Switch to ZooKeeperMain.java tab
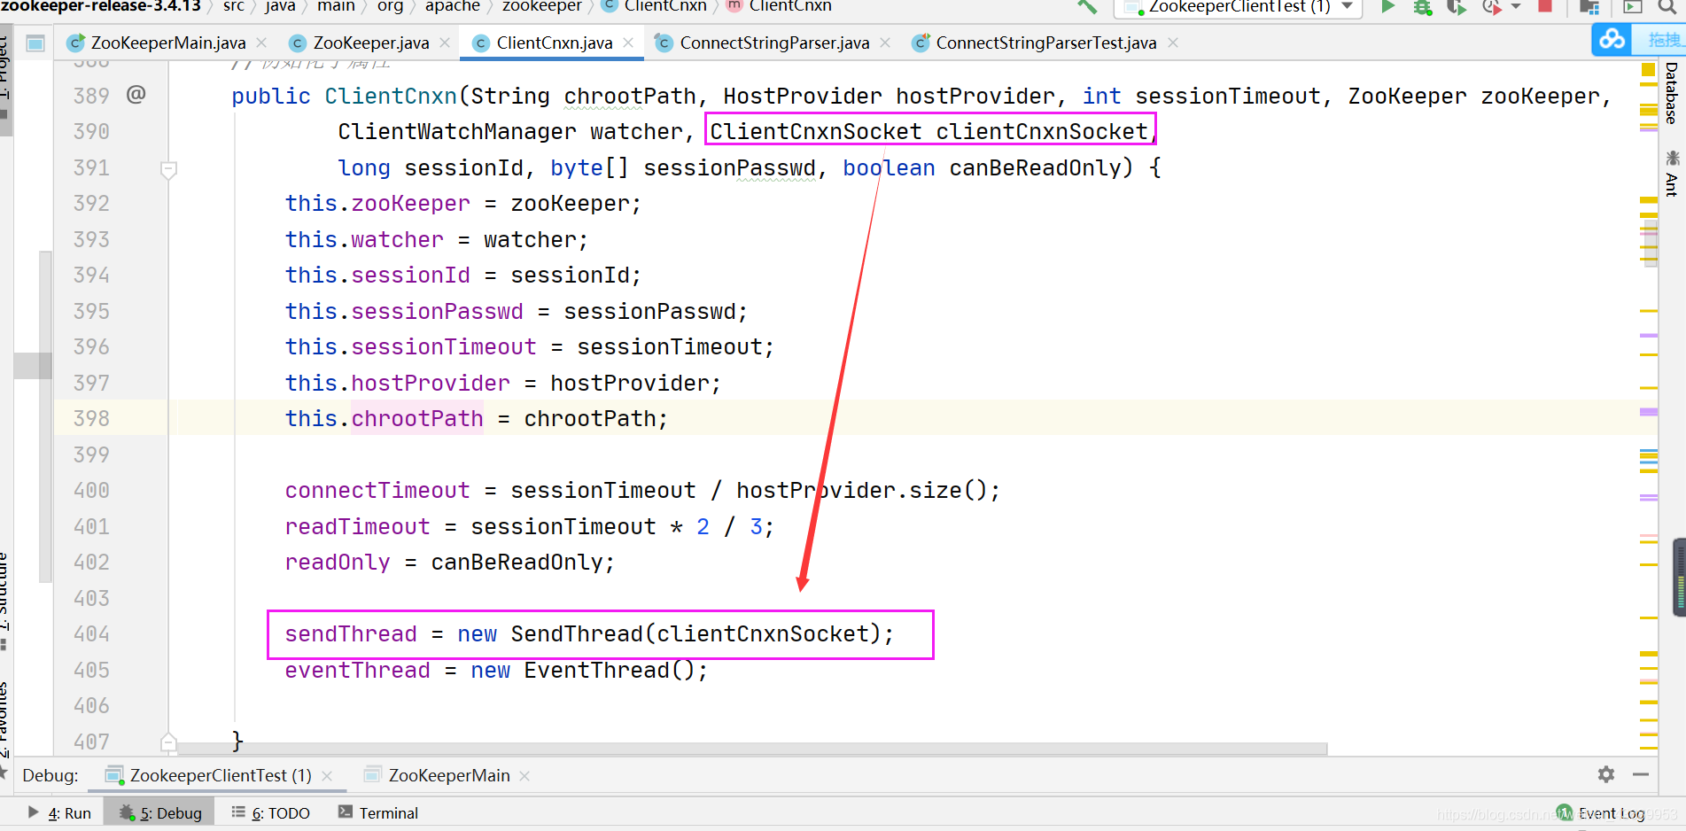 pyautogui.click(x=168, y=43)
